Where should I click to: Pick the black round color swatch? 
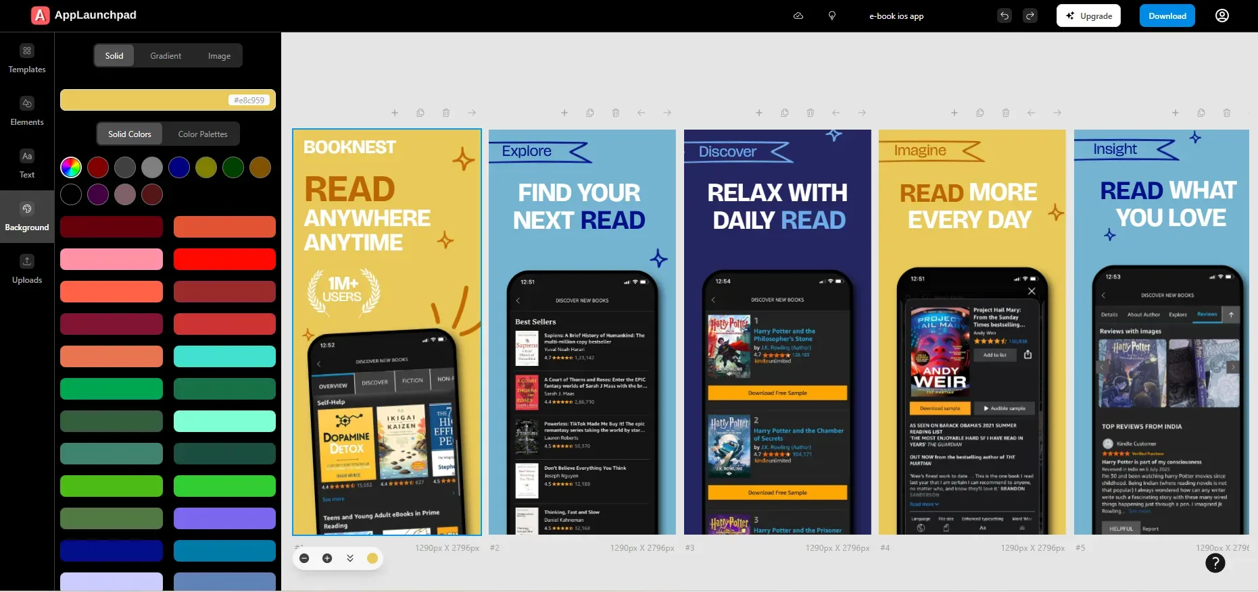(x=71, y=194)
